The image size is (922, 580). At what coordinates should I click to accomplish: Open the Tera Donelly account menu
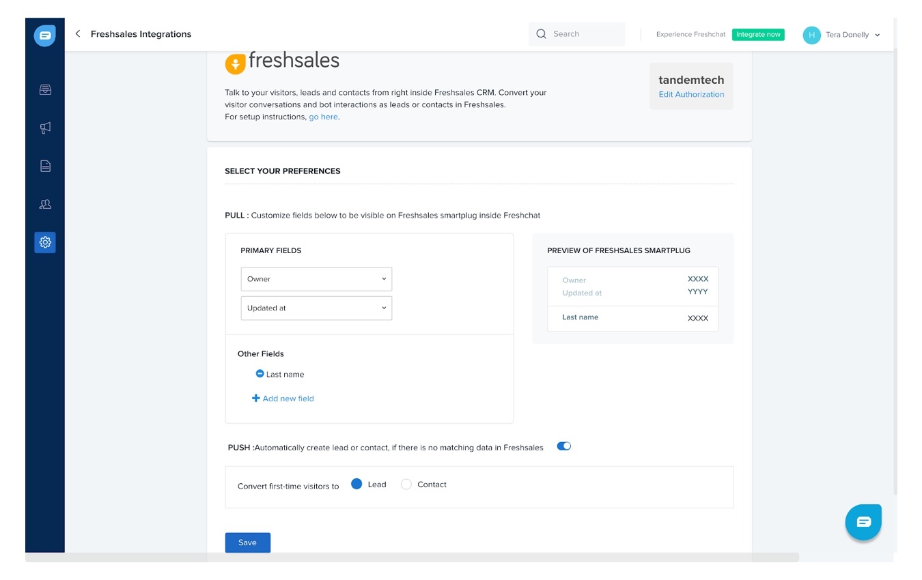(841, 35)
